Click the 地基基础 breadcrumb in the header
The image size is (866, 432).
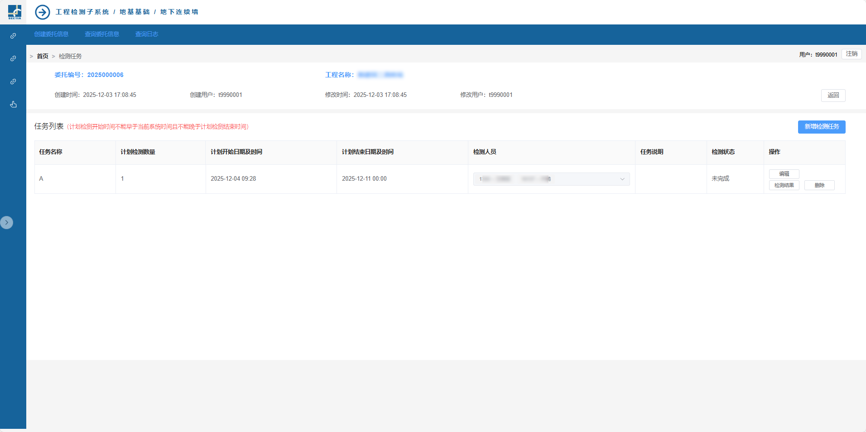tap(135, 12)
